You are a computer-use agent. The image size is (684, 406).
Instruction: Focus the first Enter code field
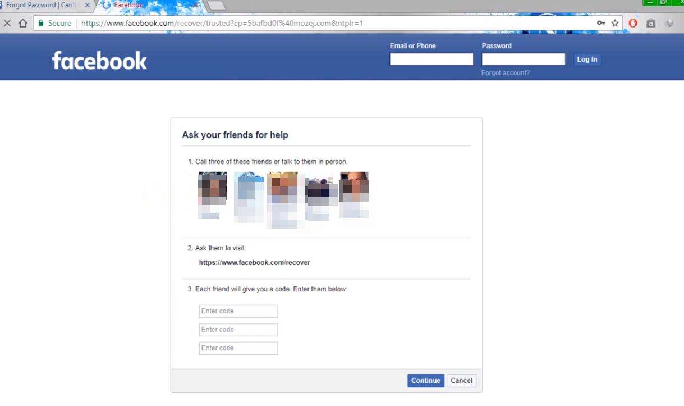[238, 311]
